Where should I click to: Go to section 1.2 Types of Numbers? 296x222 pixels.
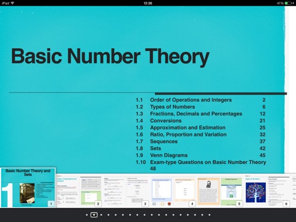(x=200, y=107)
